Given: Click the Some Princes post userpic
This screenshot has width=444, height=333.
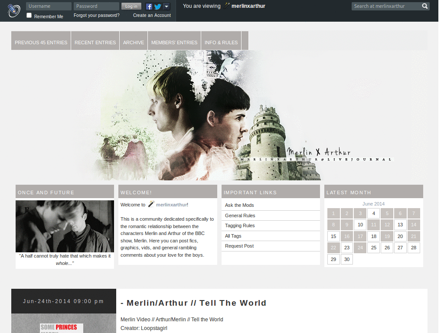Looking at the screenshot, I should click(62, 328).
